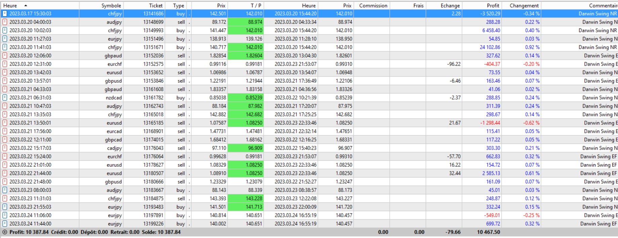Click the sell icon of cadjpy ticket 13176043

(x=5, y=148)
